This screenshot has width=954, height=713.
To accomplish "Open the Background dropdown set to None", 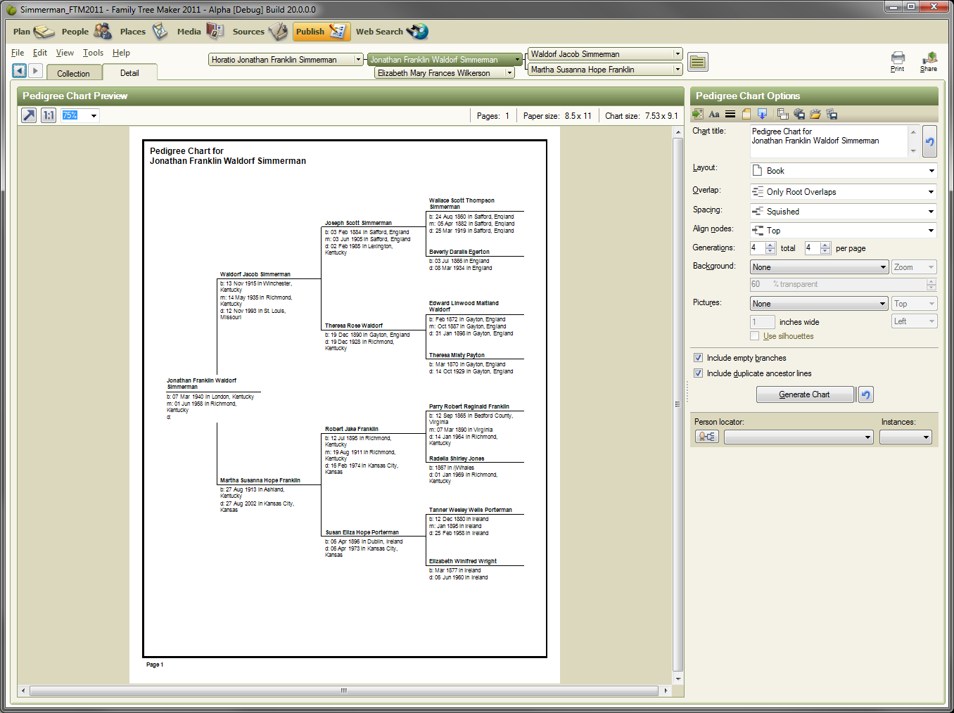I will (x=819, y=267).
